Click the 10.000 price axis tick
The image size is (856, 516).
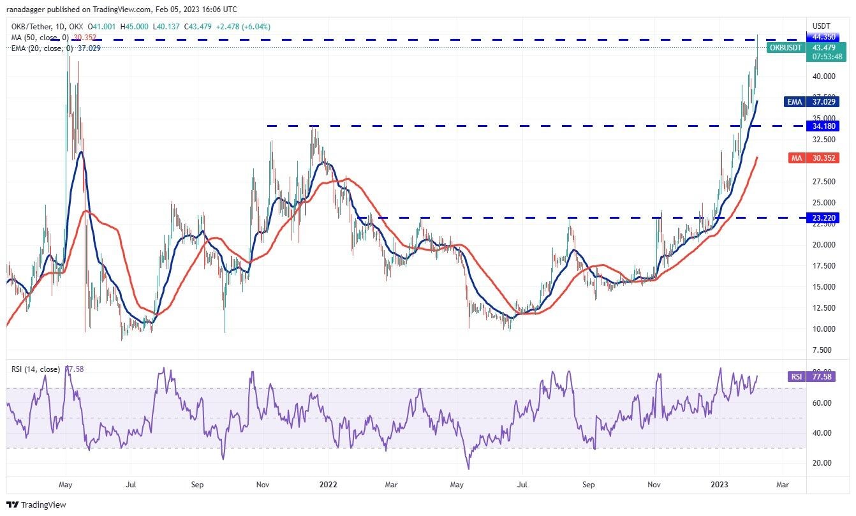tap(823, 329)
